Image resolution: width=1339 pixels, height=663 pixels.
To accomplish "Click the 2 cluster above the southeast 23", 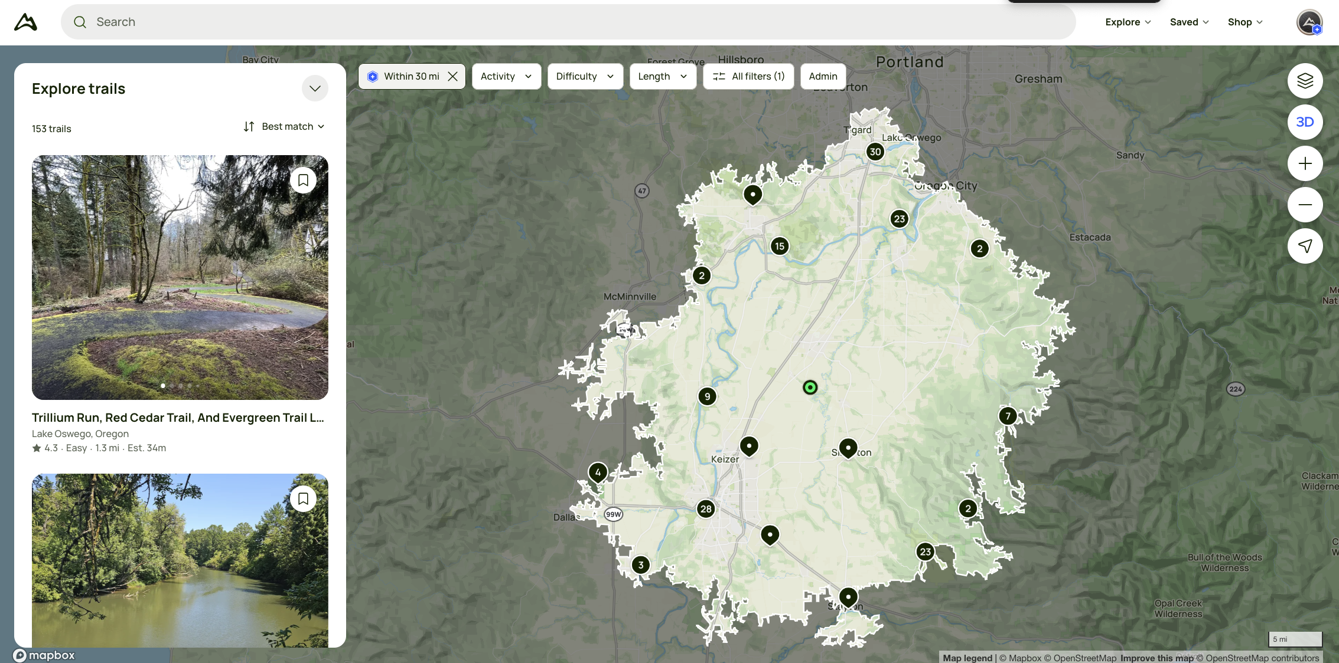I will [x=968, y=508].
